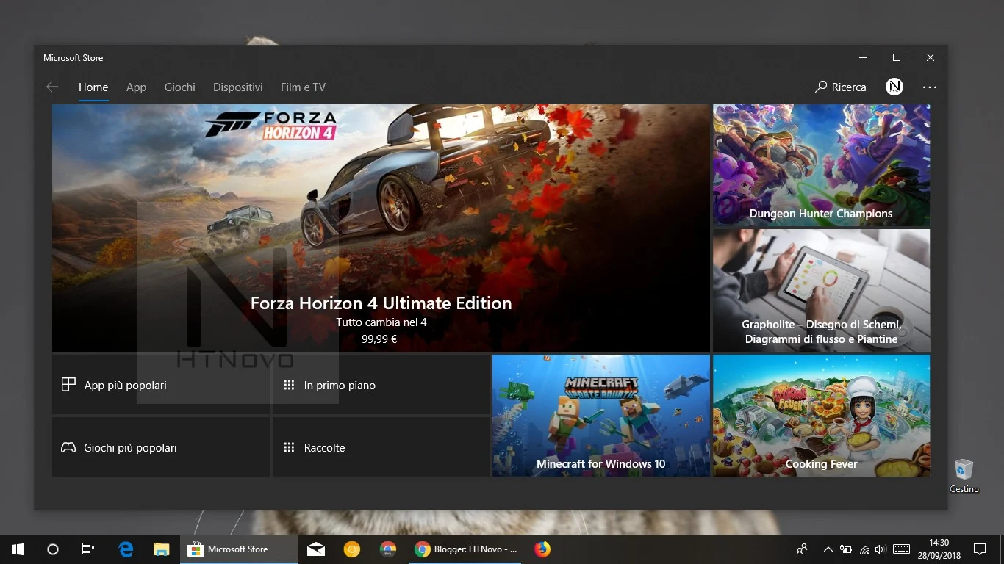Open the People icon in tray
Viewport: 1004px width, 564px height.
click(802, 549)
